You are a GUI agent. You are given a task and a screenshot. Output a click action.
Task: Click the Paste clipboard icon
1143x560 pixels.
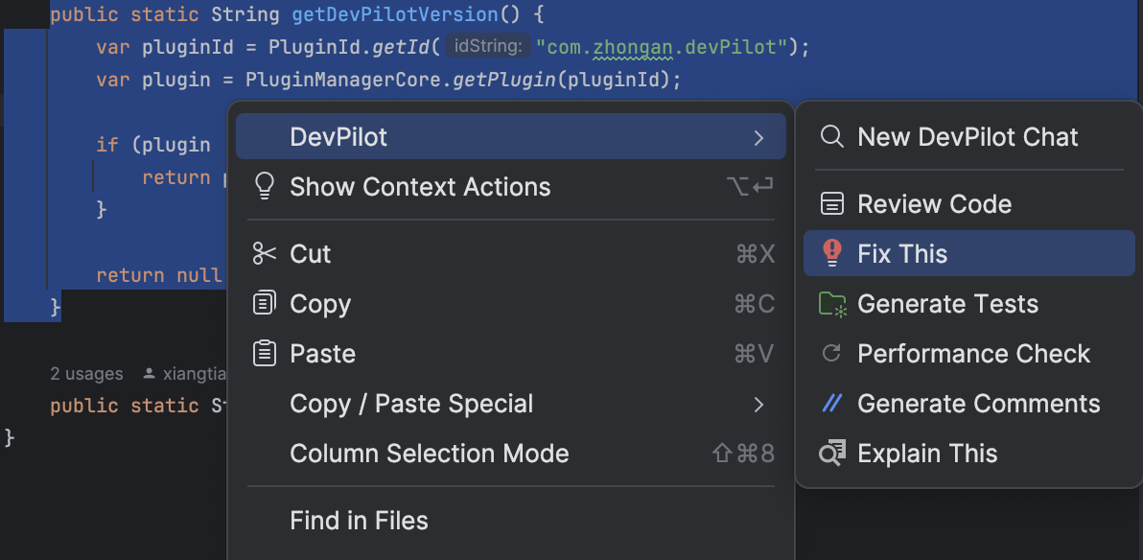point(264,354)
